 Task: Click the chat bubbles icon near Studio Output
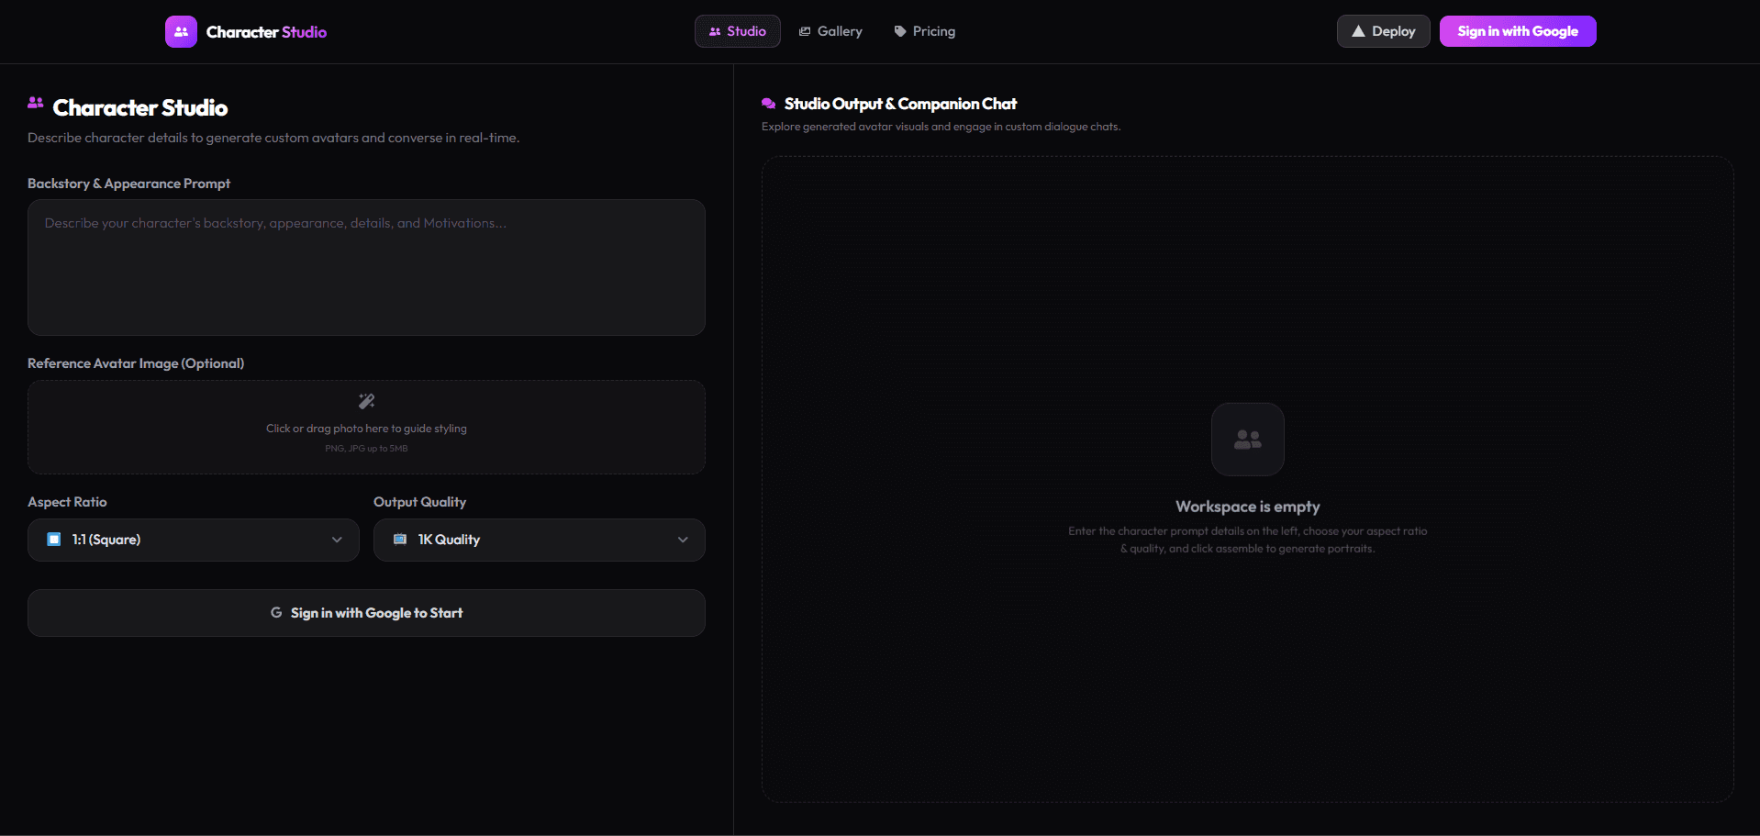769,104
